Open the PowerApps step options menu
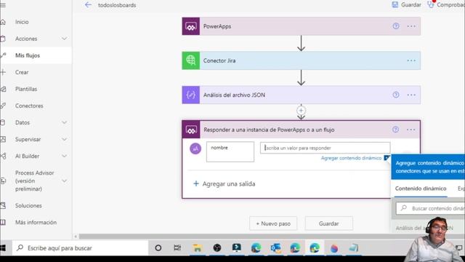The width and height of the screenshot is (465, 262). click(x=411, y=26)
